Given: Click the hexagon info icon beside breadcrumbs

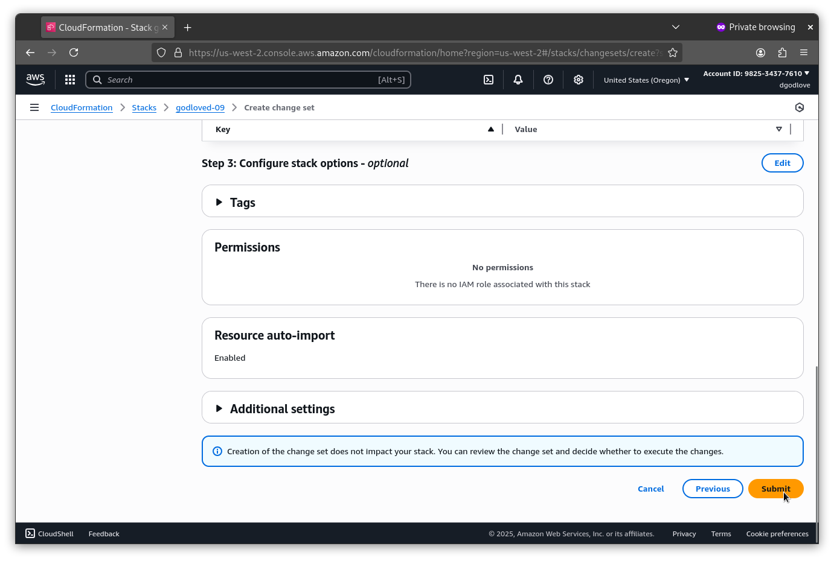Looking at the screenshot, I should tap(800, 107).
